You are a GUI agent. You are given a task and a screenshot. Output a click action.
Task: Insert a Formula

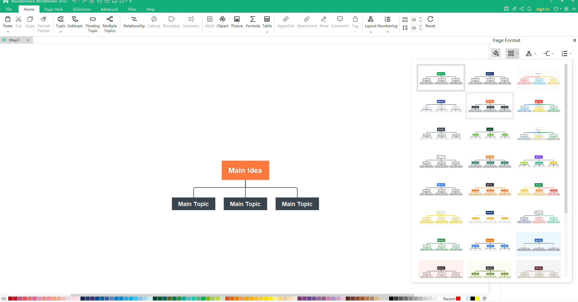pos(253,22)
